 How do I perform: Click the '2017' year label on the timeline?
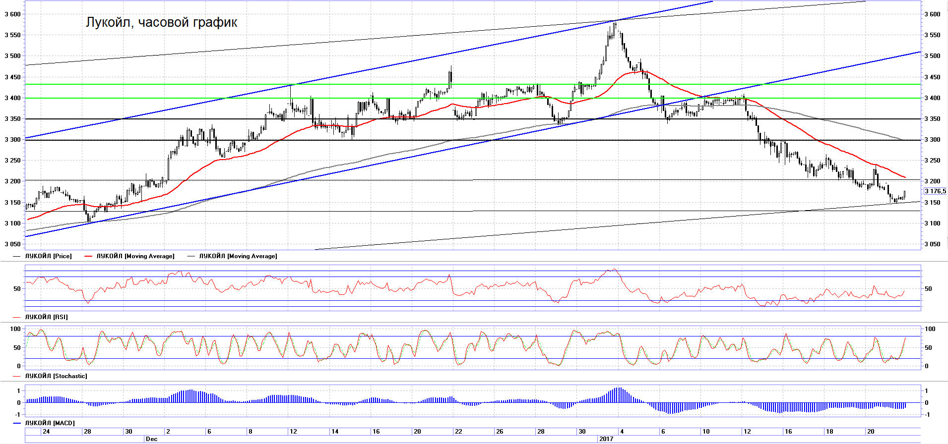(x=606, y=439)
